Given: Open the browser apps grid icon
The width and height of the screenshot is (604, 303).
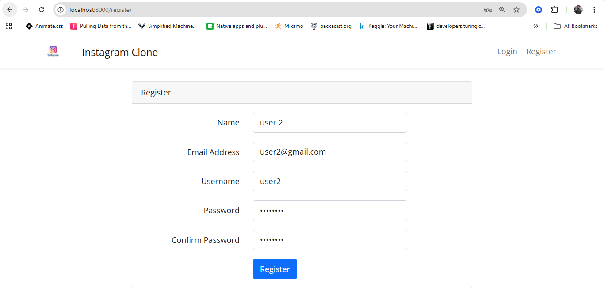Looking at the screenshot, I should pyautogui.click(x=9, y=26).
